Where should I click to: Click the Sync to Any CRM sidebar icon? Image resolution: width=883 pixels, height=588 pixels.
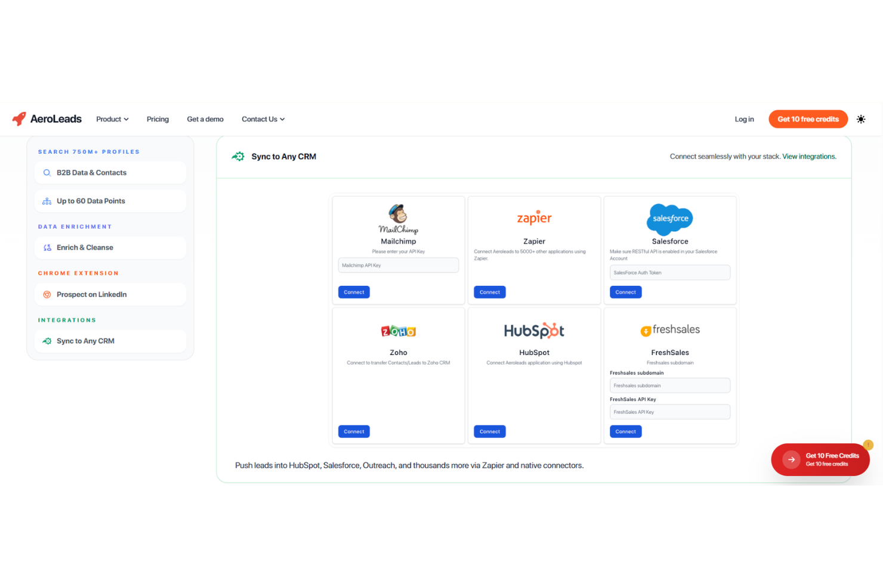coord(47,341)
